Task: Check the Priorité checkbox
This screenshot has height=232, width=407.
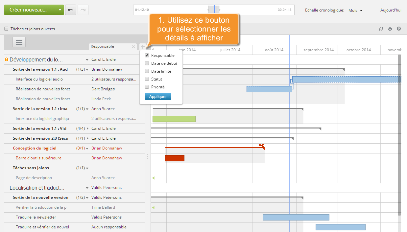Action: click(x=147, y=87)
